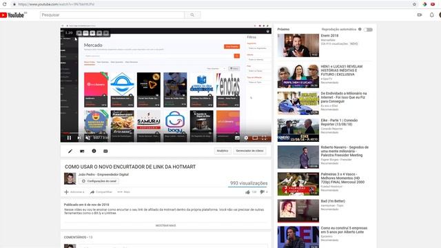Enter fullscreen mode in the player
Image resolution: width=441 pixels, height=248 pixels.
tap(264, 138)
